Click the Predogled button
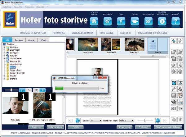This screenshot has height=137, width=186. [143, 127]
